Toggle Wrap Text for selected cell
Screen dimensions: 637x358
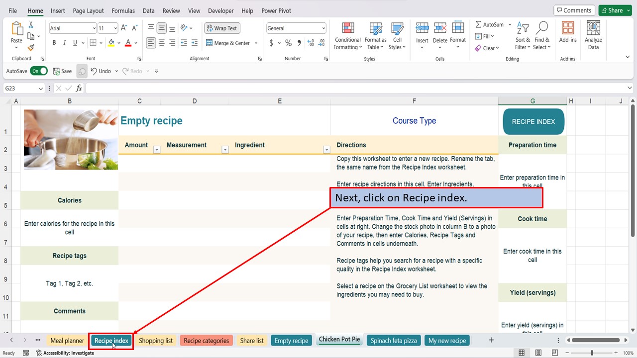(222, 28)
